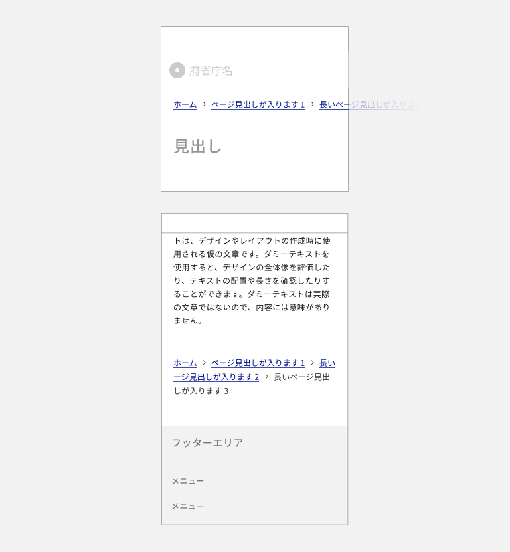Click the circular logo beside 府省庁名

[177, 70]
